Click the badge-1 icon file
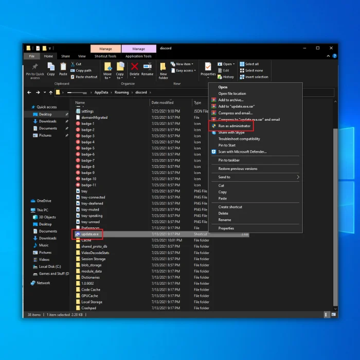 (x=78, y=123)
